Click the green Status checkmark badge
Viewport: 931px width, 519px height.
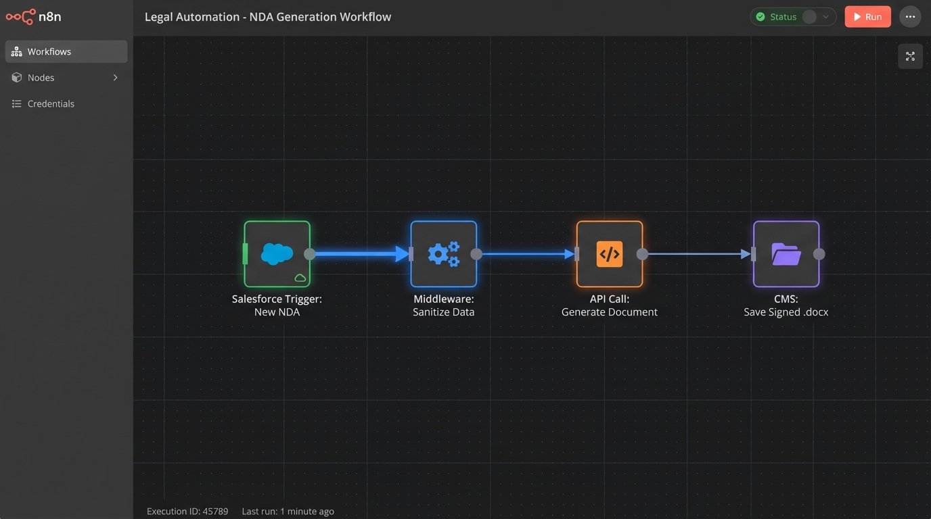760,16
